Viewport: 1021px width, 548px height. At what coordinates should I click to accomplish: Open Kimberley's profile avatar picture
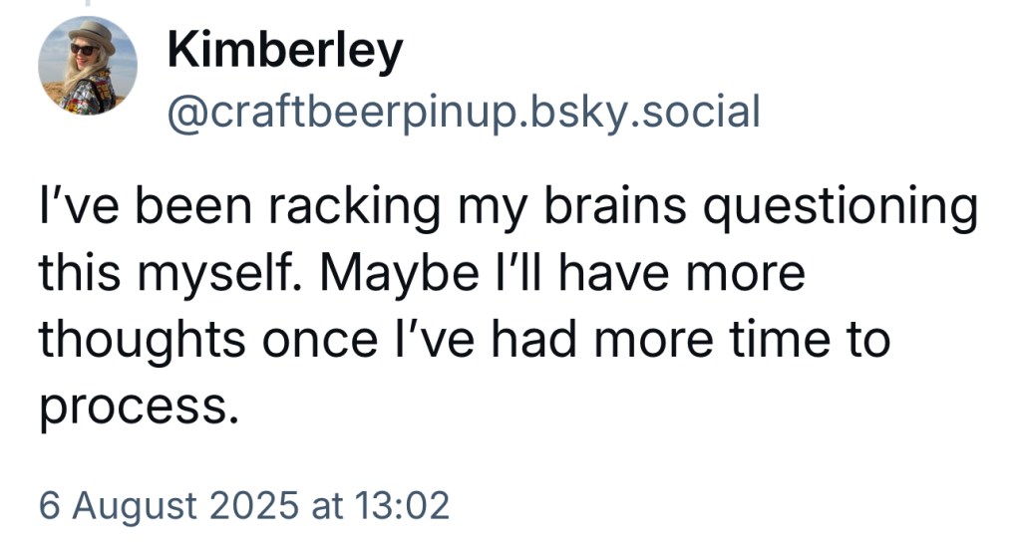click(x=87, y=66)
